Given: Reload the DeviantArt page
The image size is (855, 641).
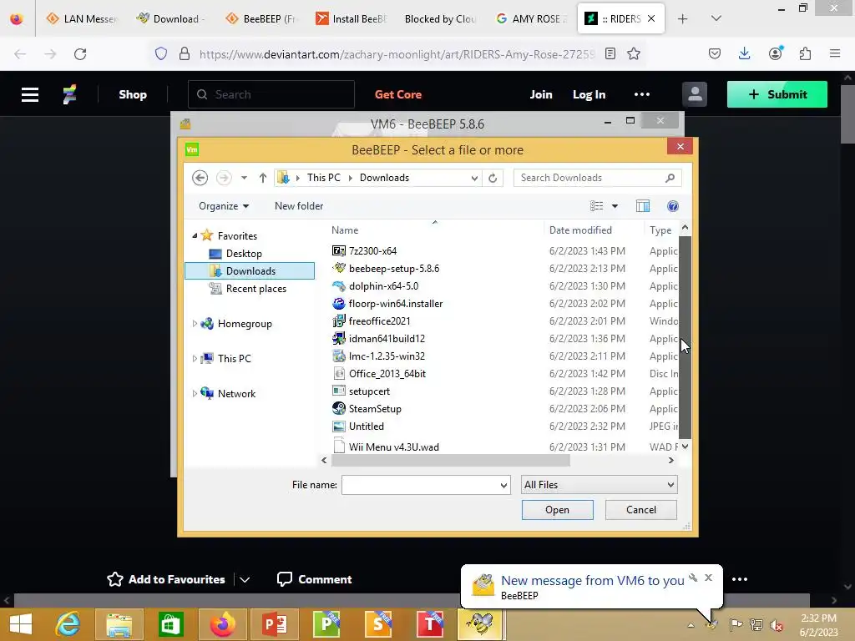Looking at the screenshot, I should [80, 53].
